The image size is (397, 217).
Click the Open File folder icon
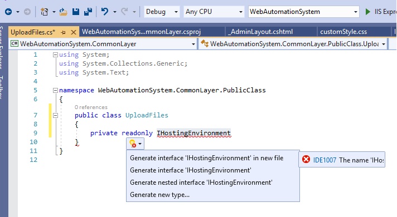[x=63, y=12]
